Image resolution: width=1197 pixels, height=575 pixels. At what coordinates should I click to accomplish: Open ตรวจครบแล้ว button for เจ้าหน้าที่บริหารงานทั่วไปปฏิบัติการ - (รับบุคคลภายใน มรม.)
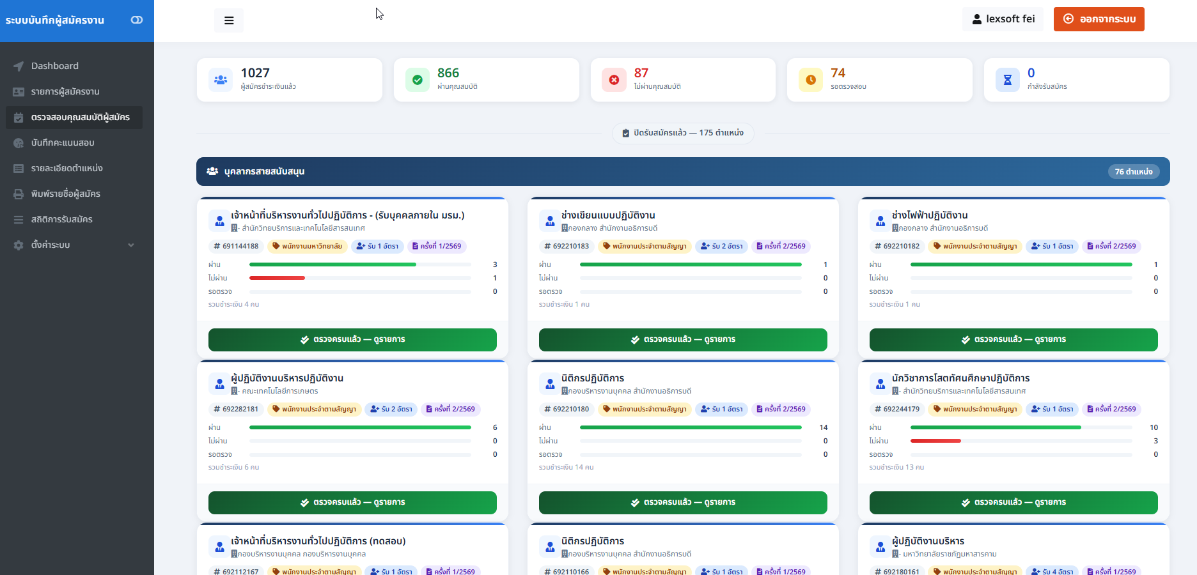click(x=352, y=340)
